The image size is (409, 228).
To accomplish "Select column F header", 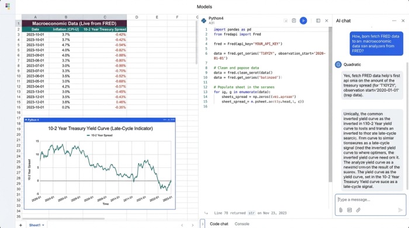I will point(177,17).
